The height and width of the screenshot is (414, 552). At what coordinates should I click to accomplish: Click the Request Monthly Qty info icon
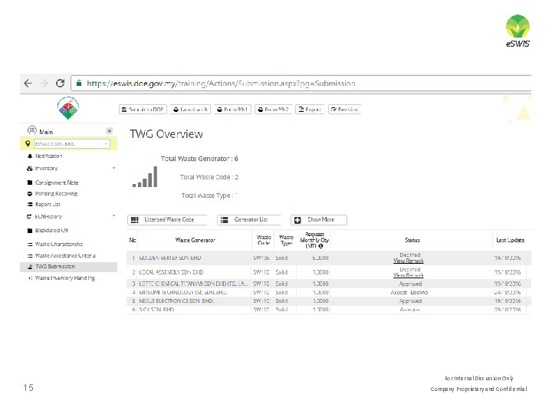[x=320, y=246]
